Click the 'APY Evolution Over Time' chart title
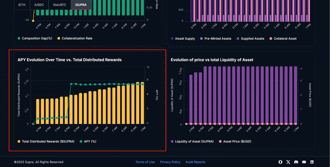The height and width of the screenshot is (167, 330). (x=70, y=60)
